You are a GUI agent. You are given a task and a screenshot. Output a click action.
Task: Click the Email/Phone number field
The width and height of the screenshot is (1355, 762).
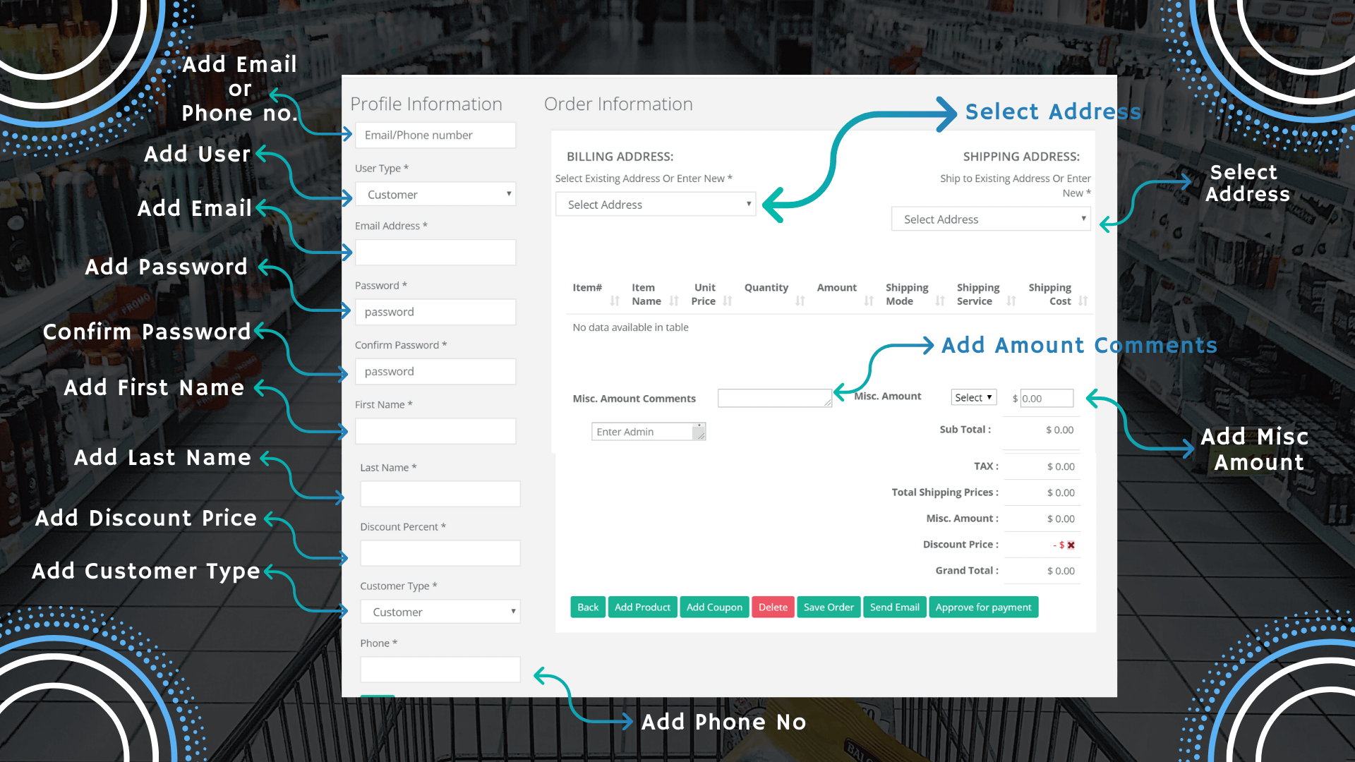[x=435, y=135]
